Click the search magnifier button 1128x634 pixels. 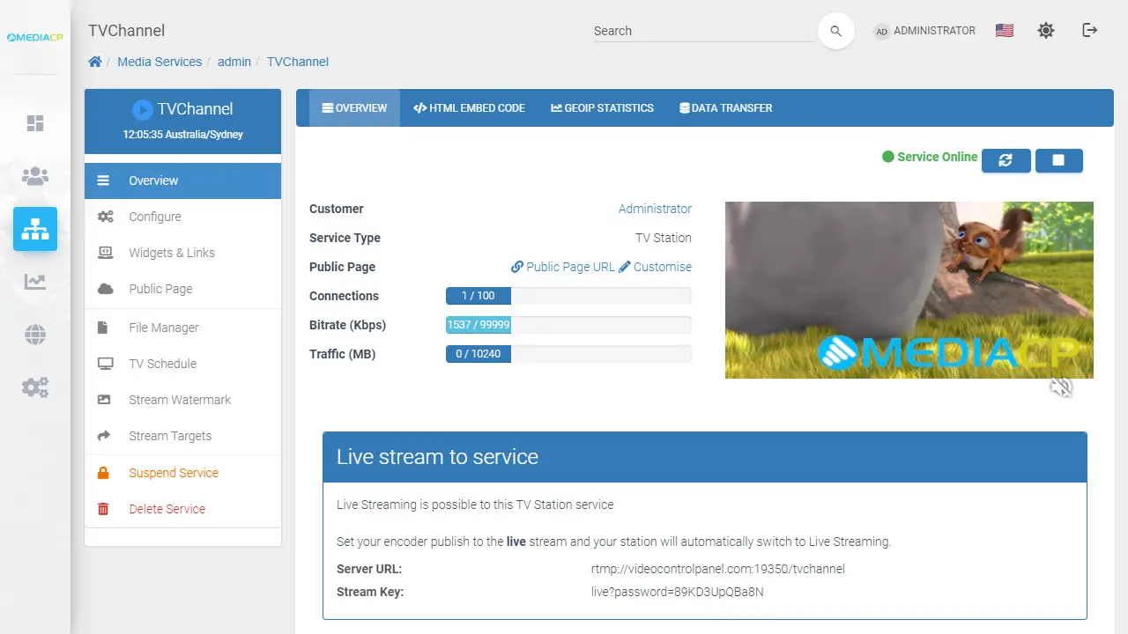point(836,31)
